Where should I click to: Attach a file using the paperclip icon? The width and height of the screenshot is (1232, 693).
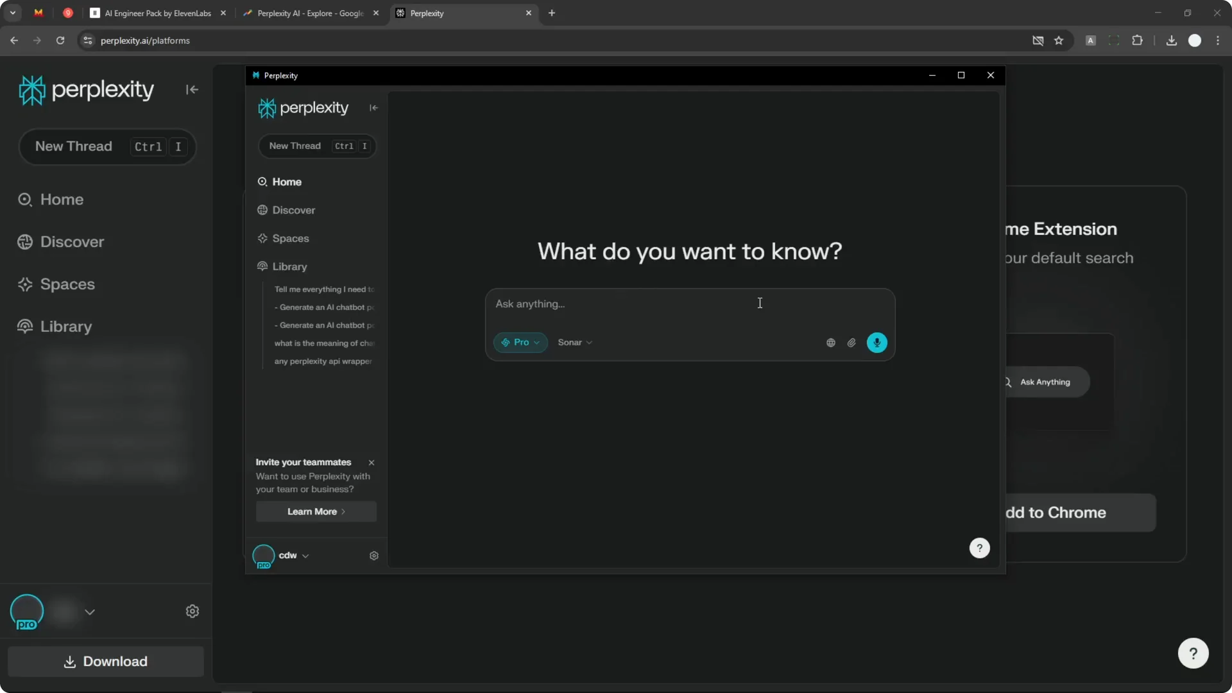(x=851, y=343)
